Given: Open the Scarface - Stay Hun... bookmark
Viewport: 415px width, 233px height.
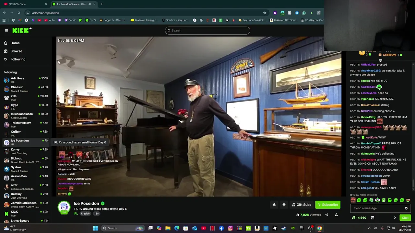Looking at the screenshot, I should click(175, 20).
